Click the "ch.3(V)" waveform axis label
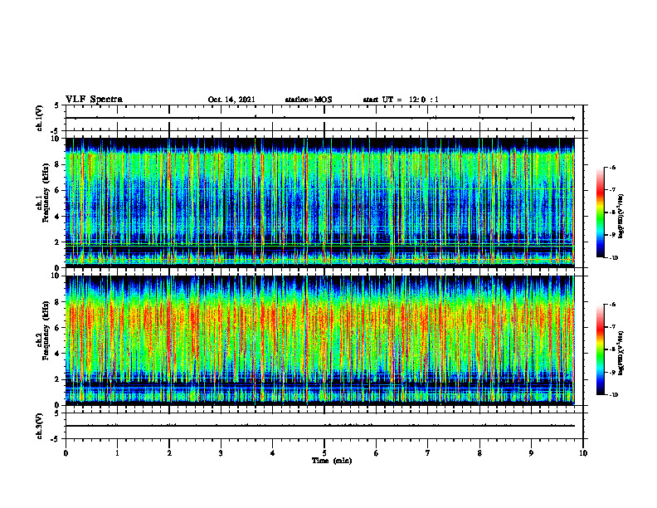 pos(40,426)
